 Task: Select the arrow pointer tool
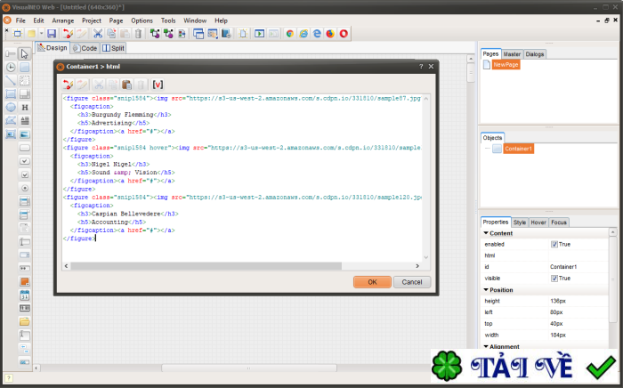pos(25,53)
